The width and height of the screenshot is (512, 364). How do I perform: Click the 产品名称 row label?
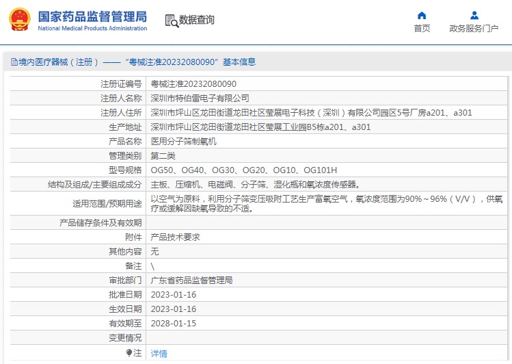(x=125, y=142)
